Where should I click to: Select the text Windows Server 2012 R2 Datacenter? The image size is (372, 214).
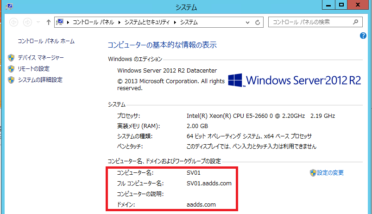pyautogui.click(x=167, y=71)
